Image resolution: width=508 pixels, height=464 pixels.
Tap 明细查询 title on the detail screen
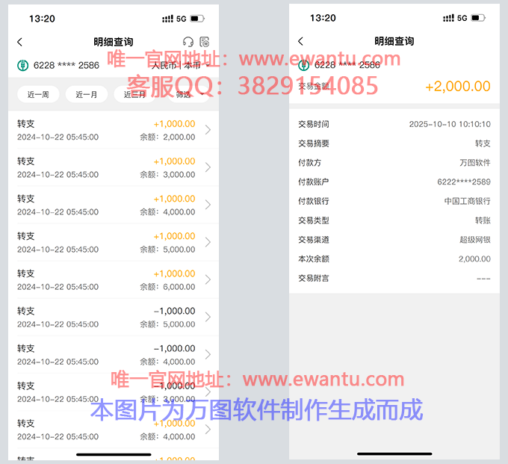pyautogui.click(x=394, y=41)
